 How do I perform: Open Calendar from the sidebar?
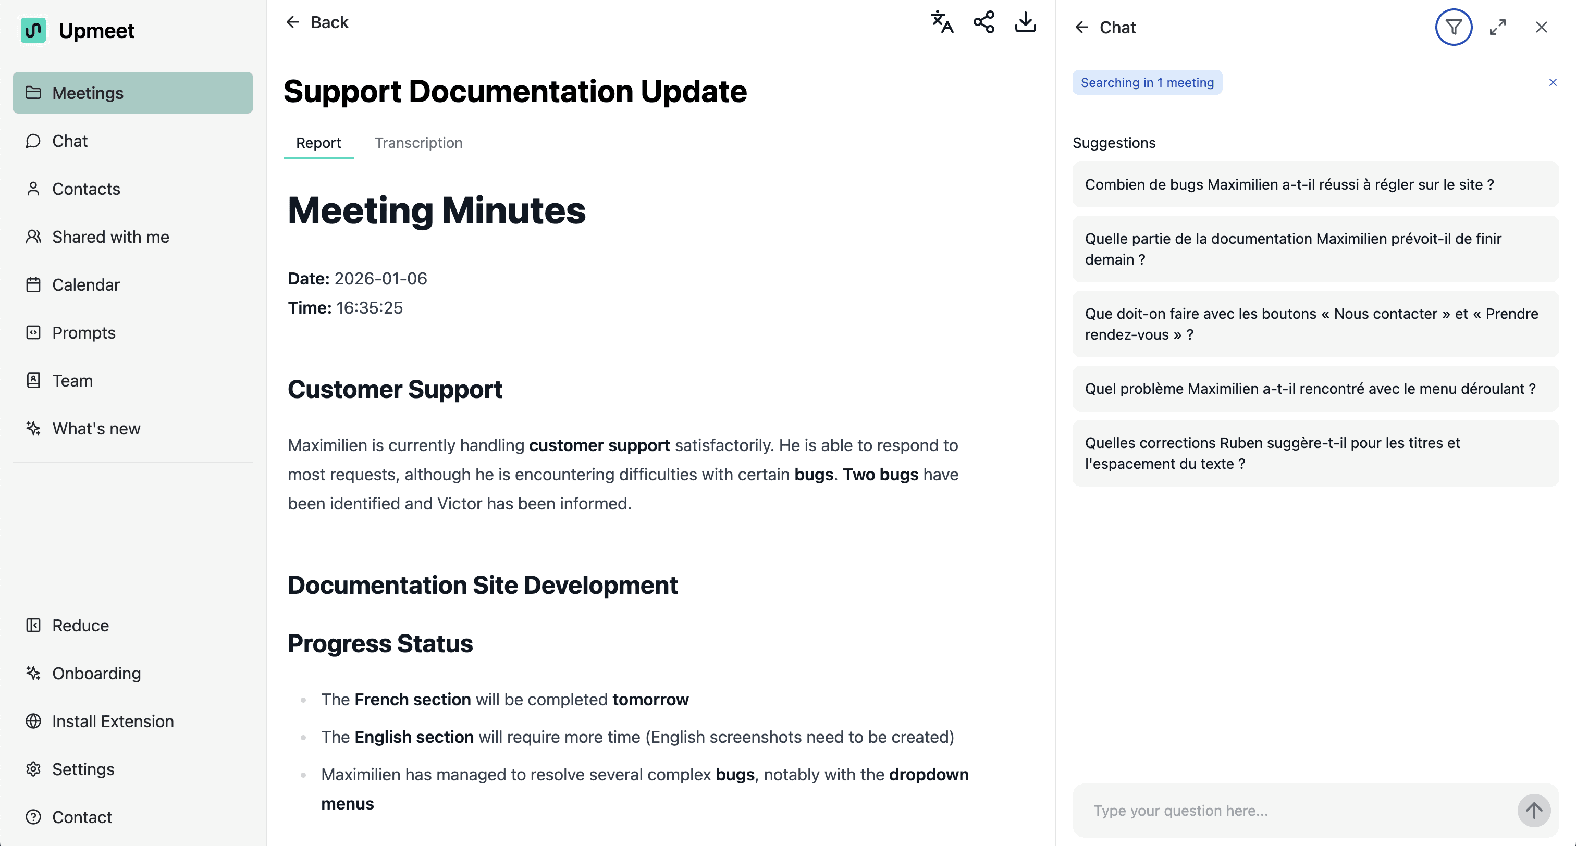(85, 285)
